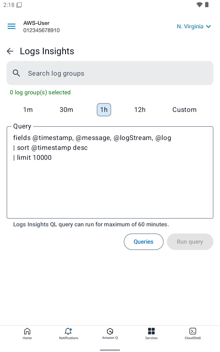220x352 pixels.
Task: Click inside the Query text editor
Action: 110,172
